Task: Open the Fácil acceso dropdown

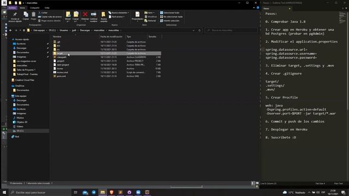Action: 117,17
